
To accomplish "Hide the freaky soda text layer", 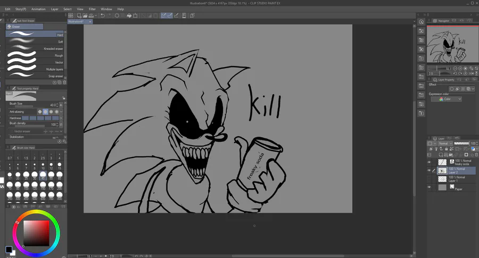I will point(429,162).
